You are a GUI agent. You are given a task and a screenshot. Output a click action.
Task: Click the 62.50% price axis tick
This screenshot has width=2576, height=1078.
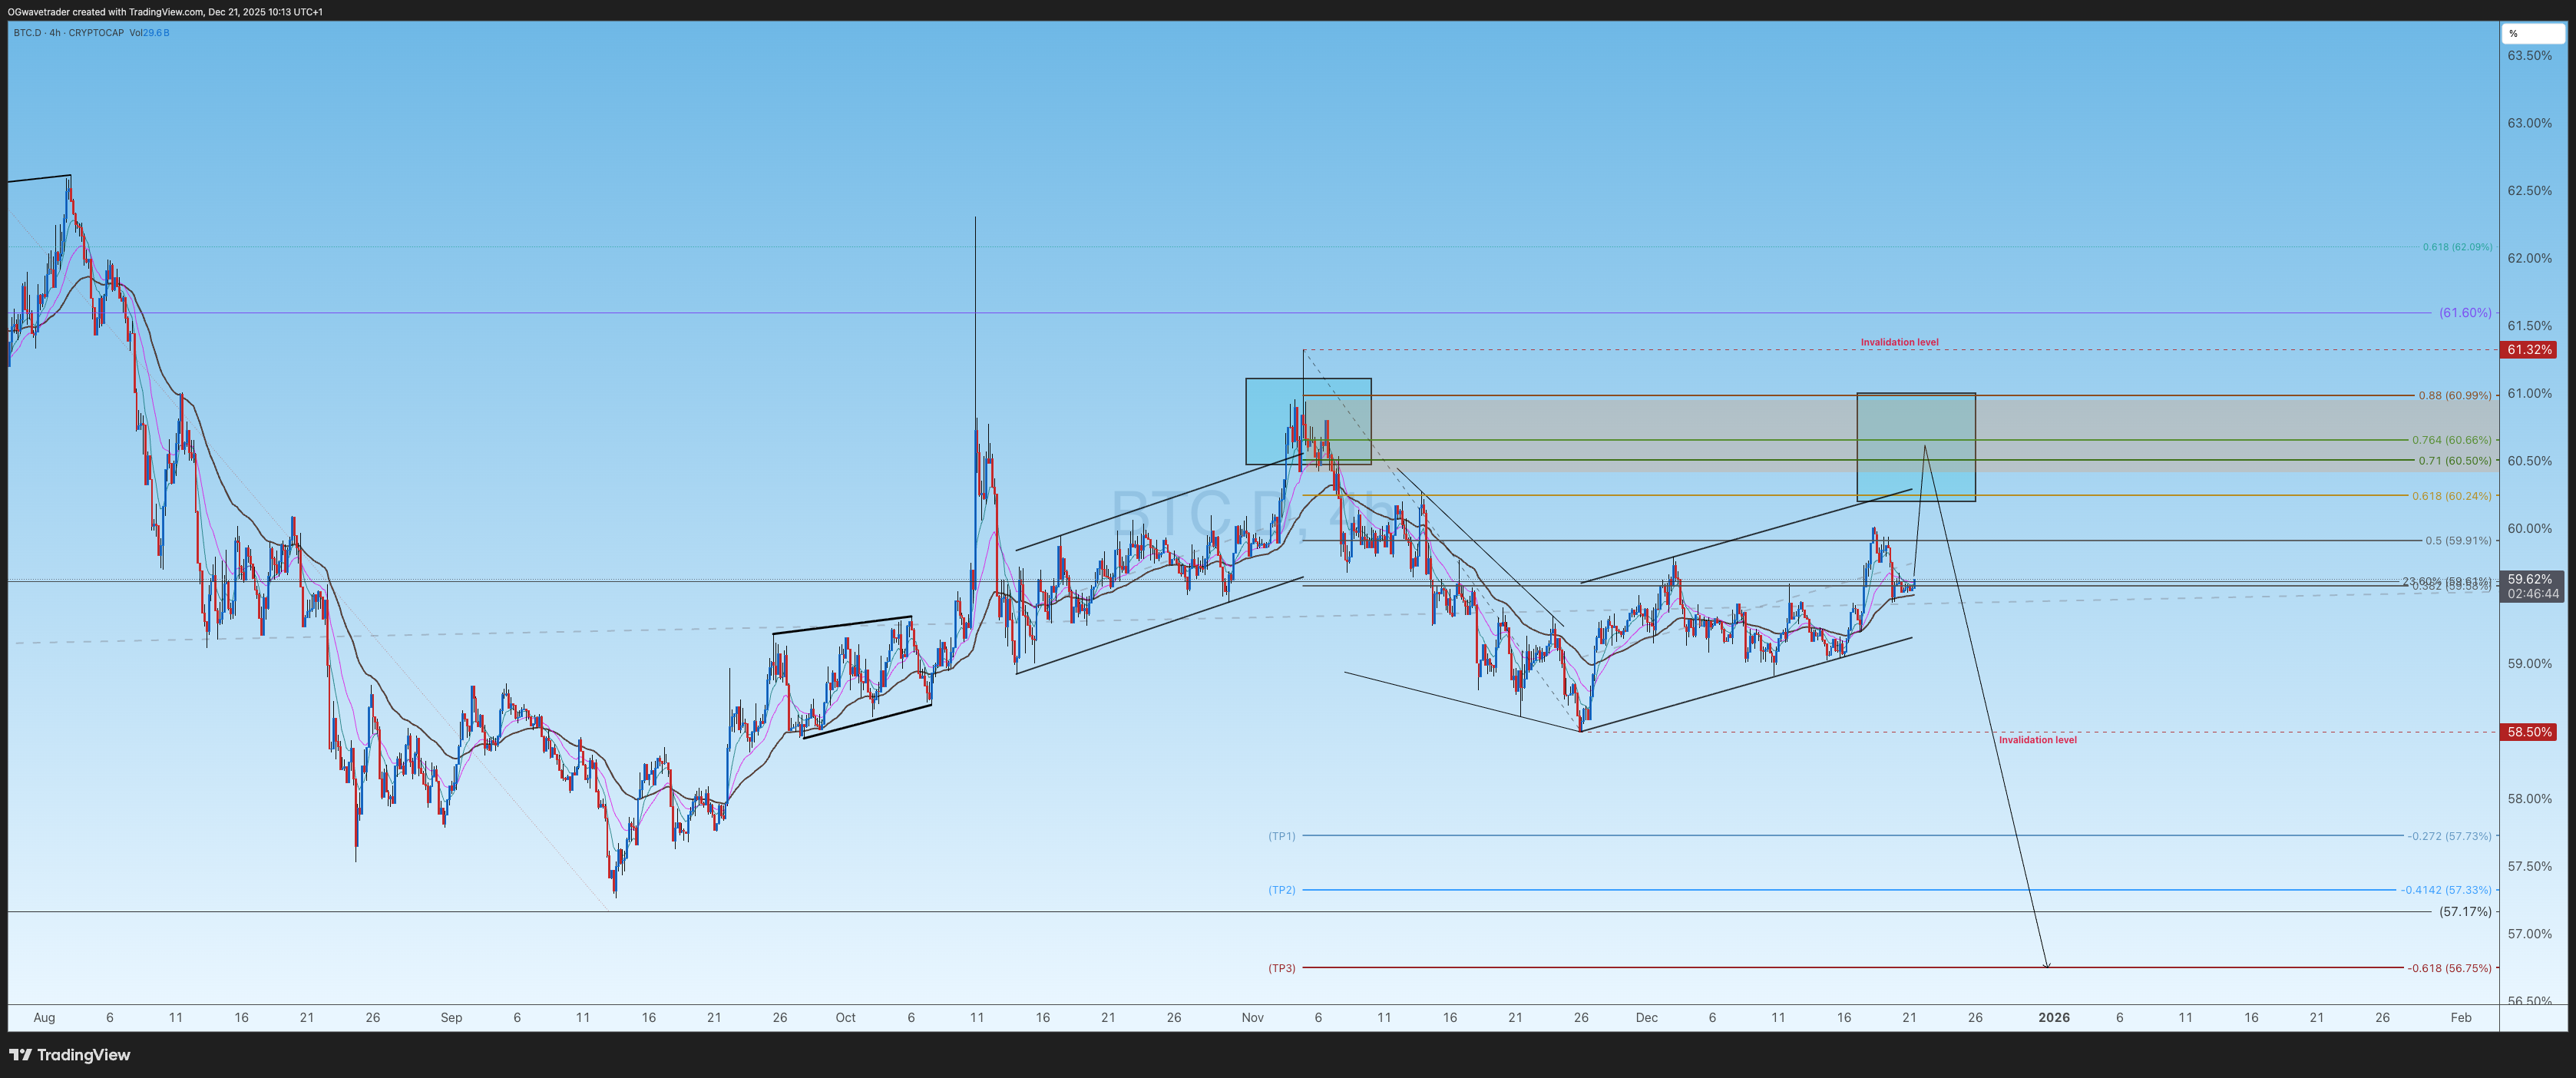click(2529, 191)
